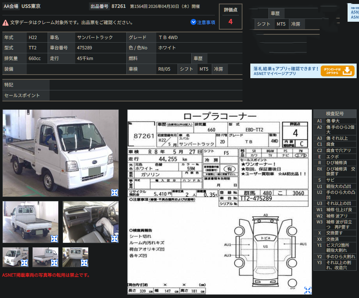
Task: Click the 評価点 score 4 box
Action: pyautogui.click(x=231, y=17)
